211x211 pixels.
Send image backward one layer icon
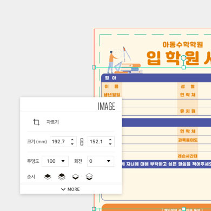(75, 177)
